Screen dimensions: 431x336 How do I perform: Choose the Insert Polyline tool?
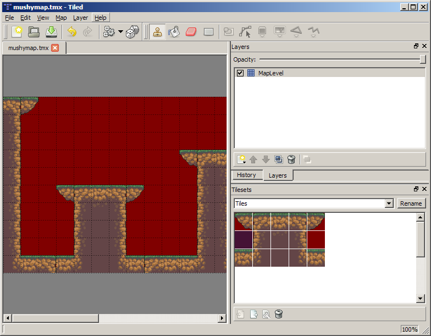click(x=313, y=32)
